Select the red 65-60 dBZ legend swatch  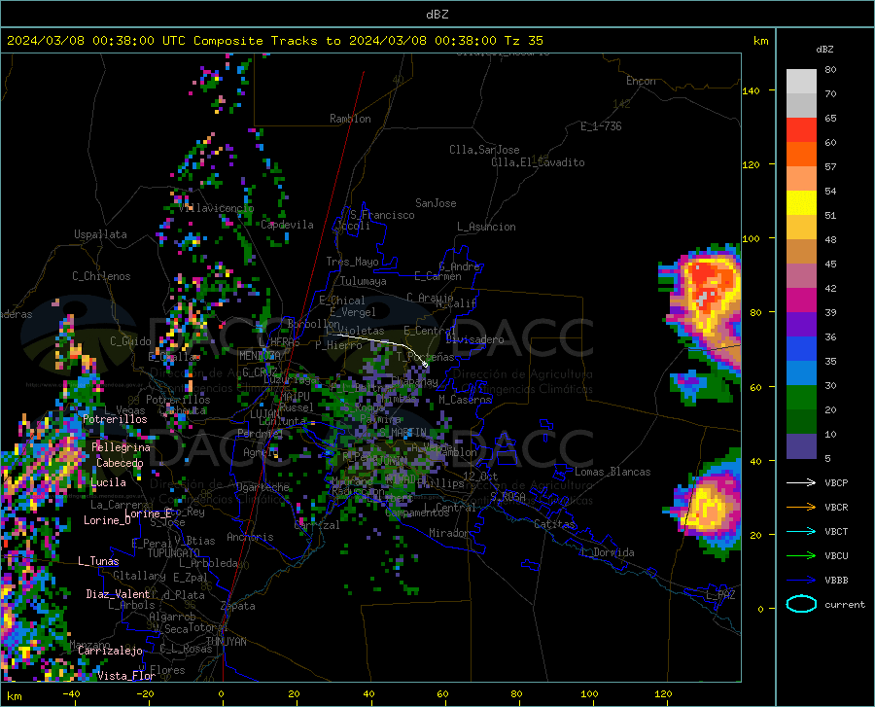(x=801, y=130)
